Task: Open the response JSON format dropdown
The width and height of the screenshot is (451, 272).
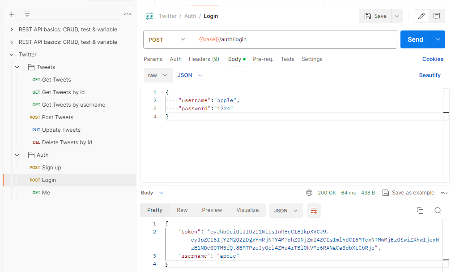Action: point(286,211)
